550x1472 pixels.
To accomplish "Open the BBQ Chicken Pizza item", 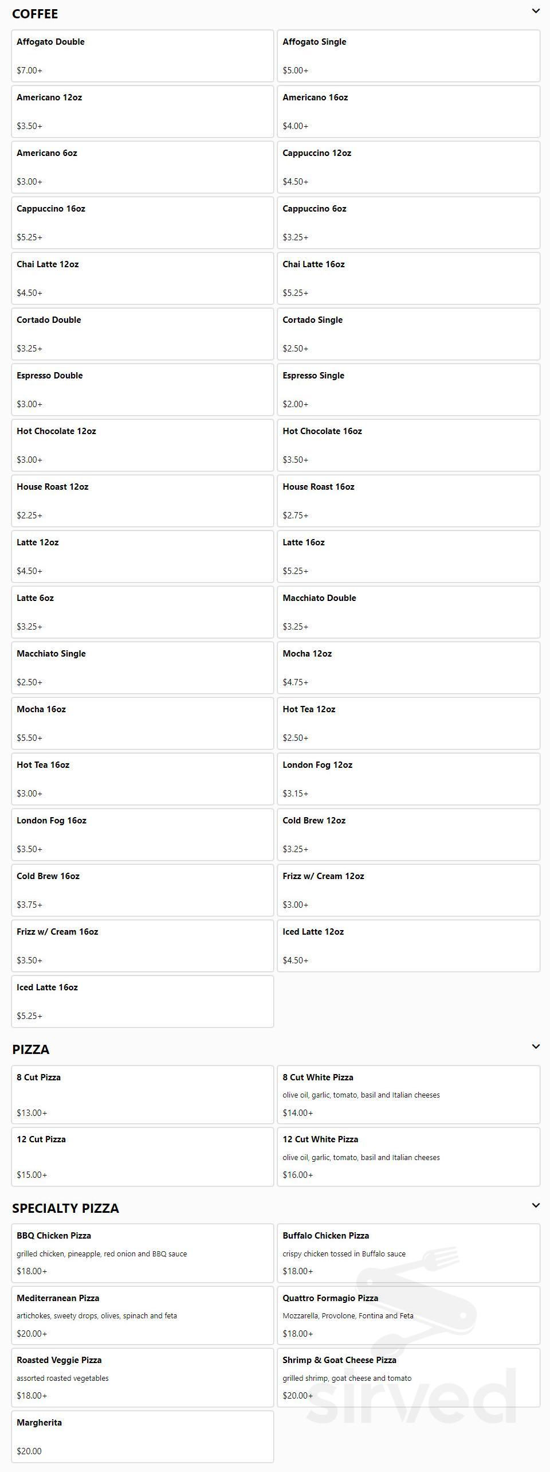I will (143, 1253).
